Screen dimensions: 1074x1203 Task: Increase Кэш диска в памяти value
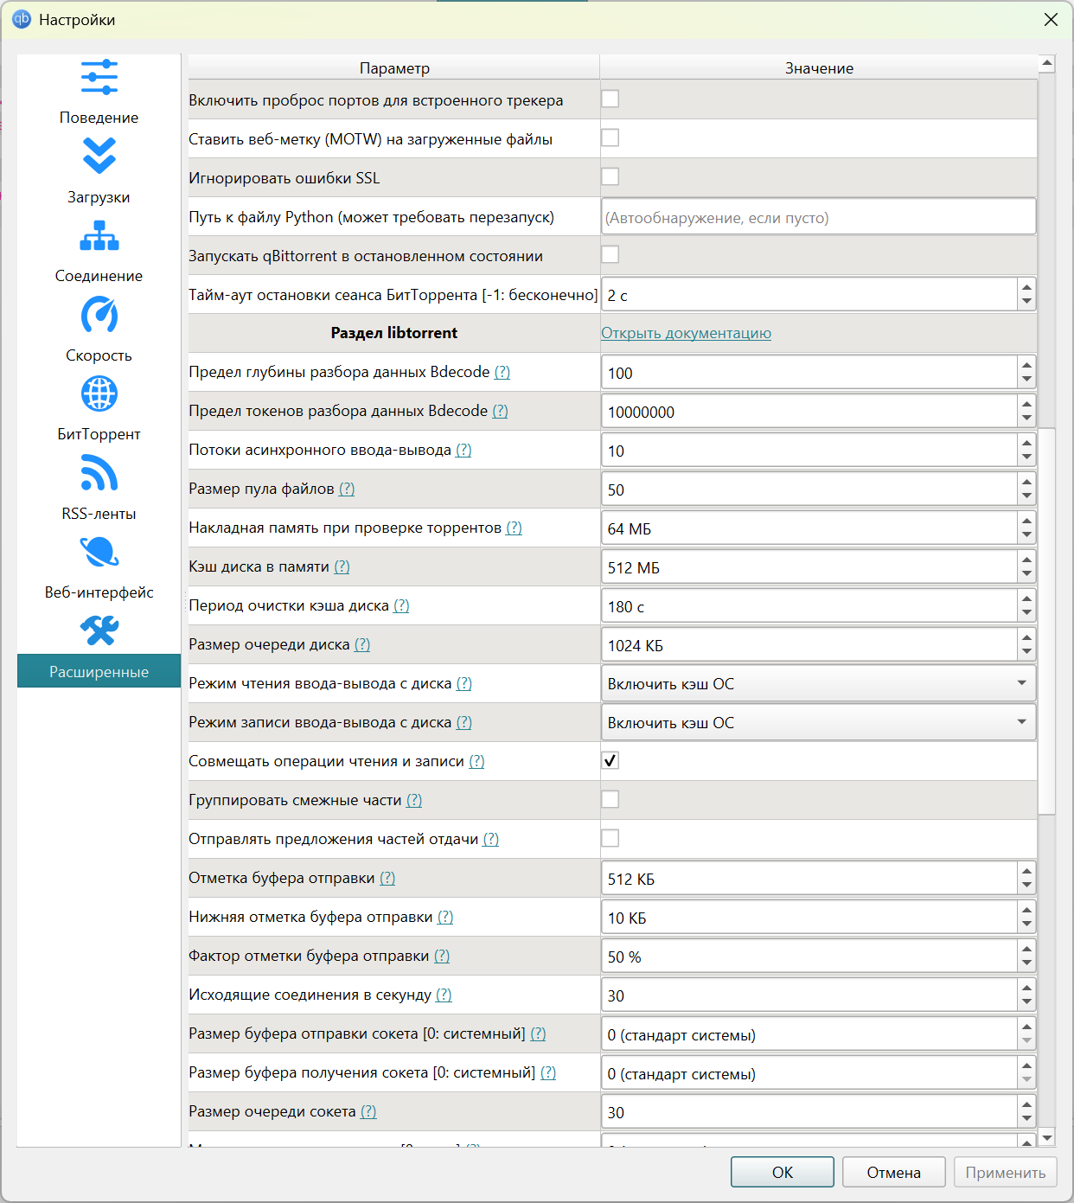pos(1026,560)
